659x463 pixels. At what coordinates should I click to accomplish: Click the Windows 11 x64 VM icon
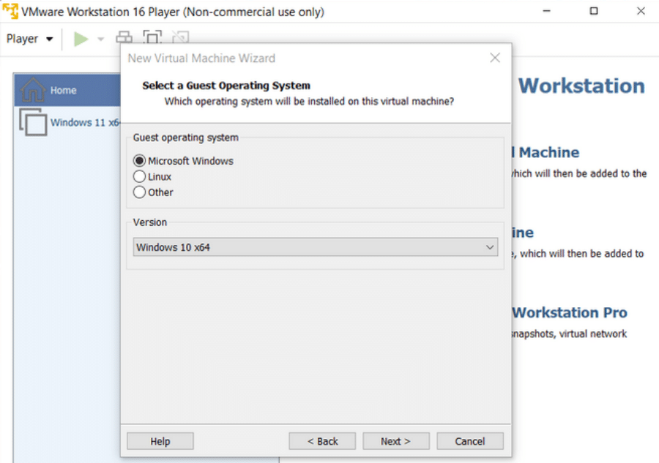pos(33,122)
